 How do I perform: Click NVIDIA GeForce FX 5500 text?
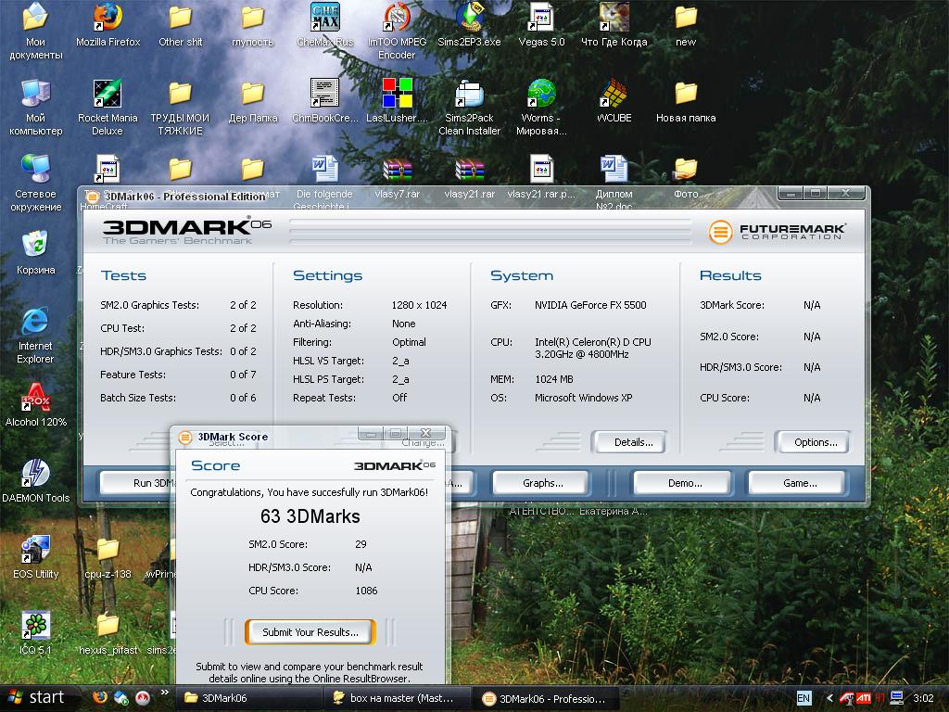[590, 305]
